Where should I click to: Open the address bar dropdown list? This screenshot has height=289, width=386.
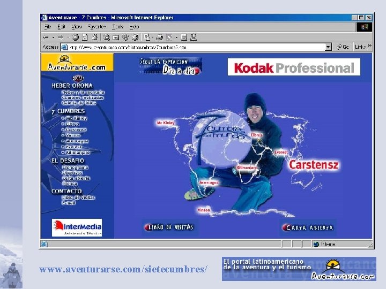(328, 47)
